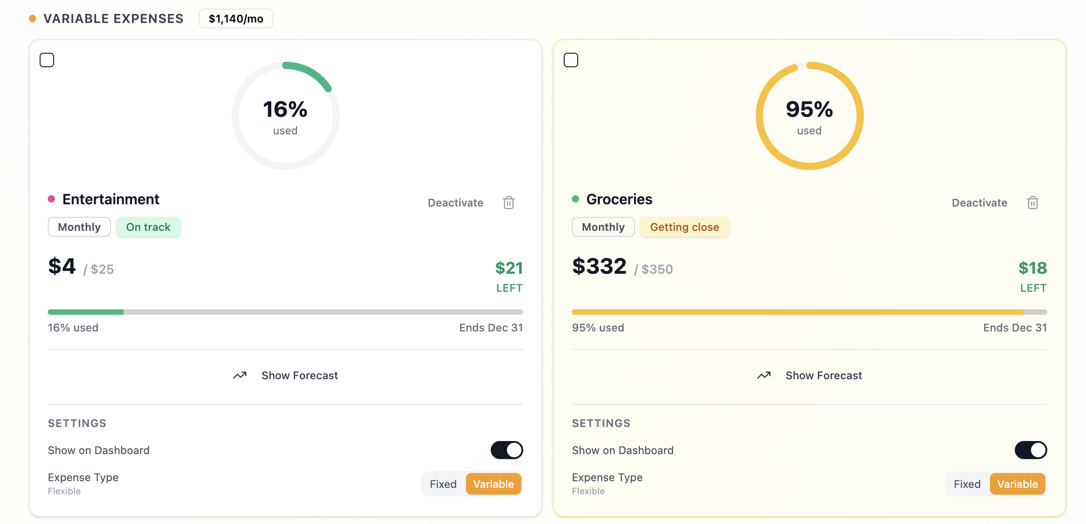Click the Groceries green category dot
Image resolution: width=1086 pixels, height=524 pixels.
576,198
